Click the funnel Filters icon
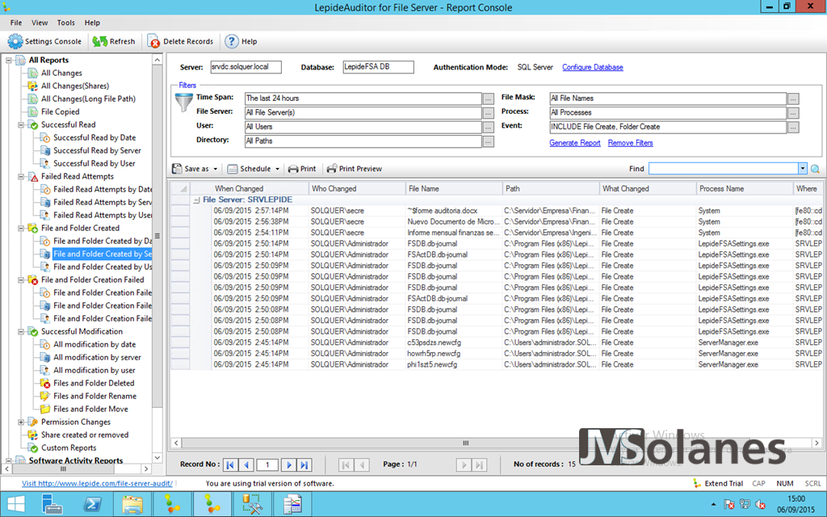Viewport: 827px width, 517px height. pyautogui.click(x=183, y=102)
